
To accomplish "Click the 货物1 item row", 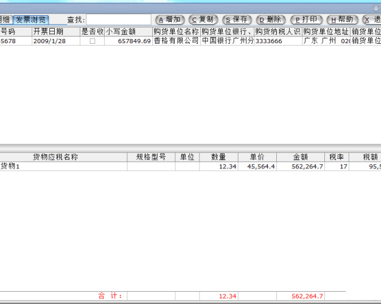I will tap(61, 166).
